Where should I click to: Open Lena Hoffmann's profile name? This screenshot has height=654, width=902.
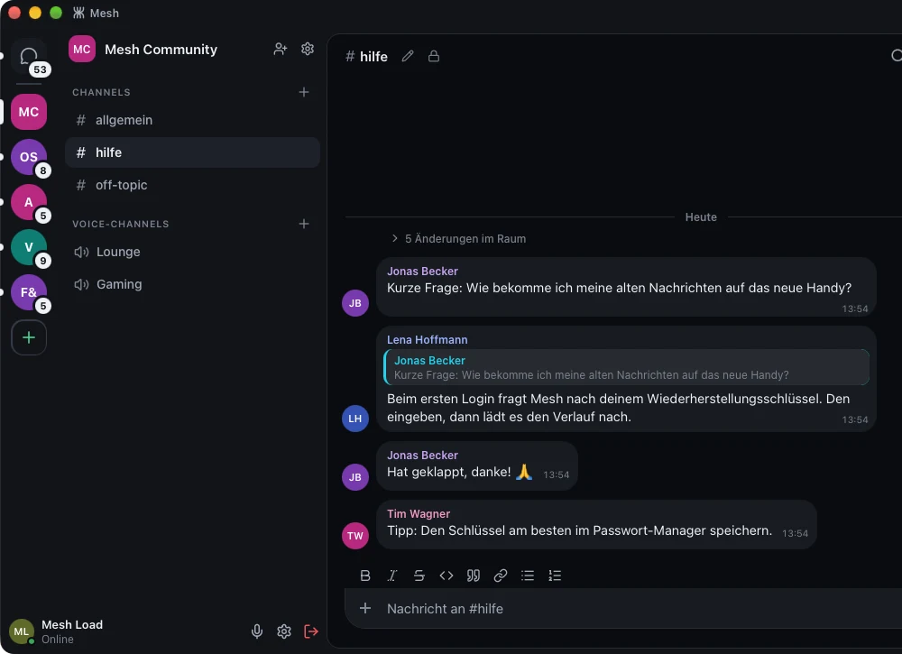point(428,340)
